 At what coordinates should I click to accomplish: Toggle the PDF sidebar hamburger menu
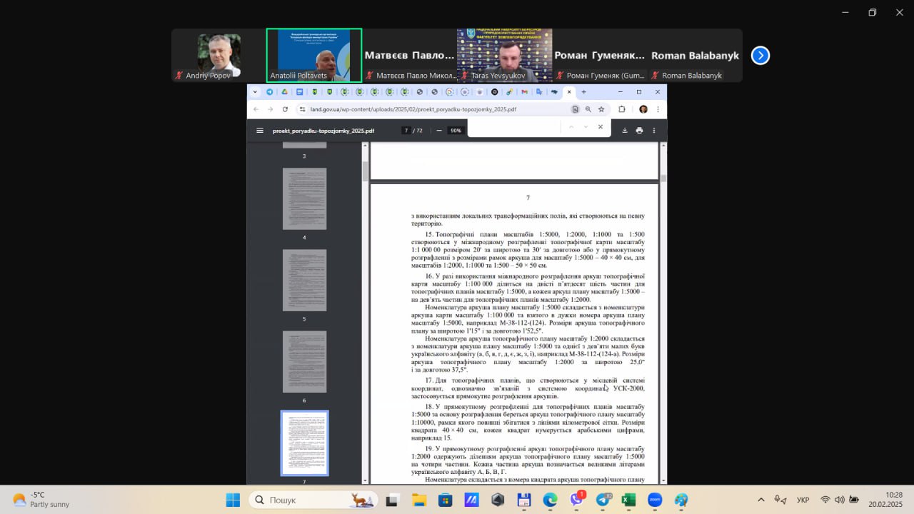(x=260, y=131)
